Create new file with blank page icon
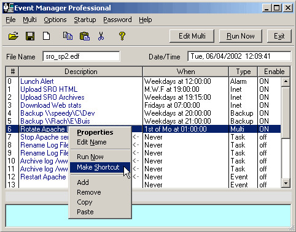 (x=47, y=36)
